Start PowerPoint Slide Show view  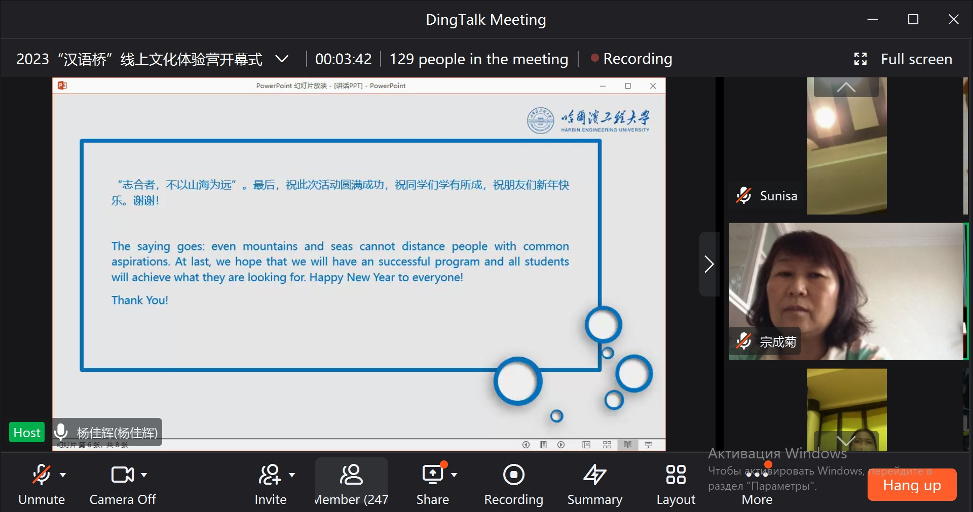[648, 445]
